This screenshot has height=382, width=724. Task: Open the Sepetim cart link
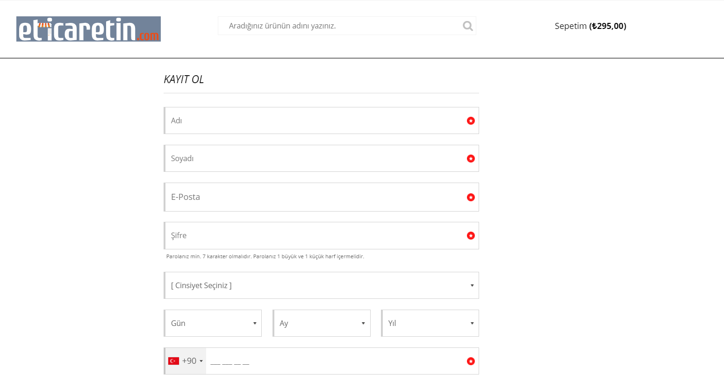(x=590, y=26)
